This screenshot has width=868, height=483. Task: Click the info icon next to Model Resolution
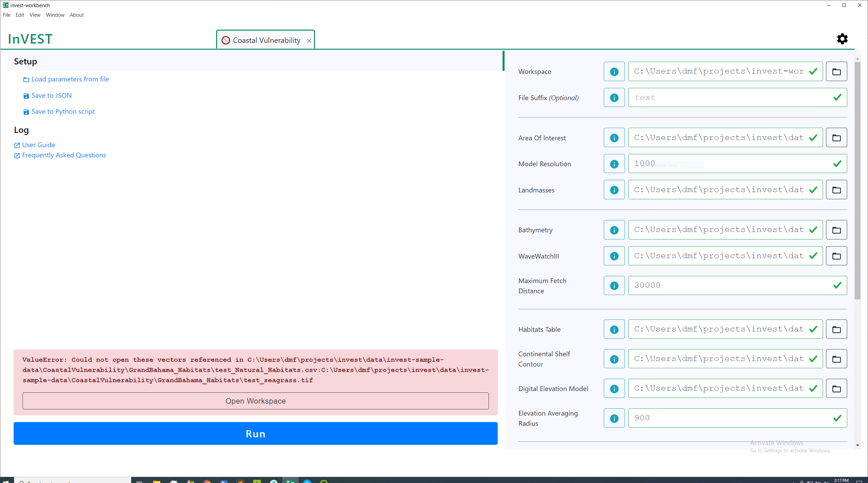614,163
